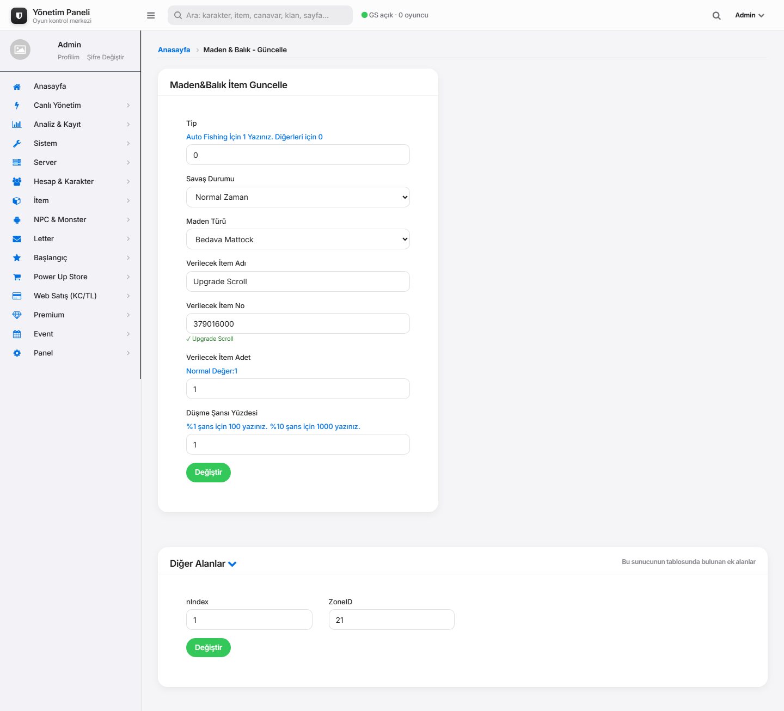Open the Hesap & Karakter menu
Viewport: 784px width, 711px height.
[71, 182]
